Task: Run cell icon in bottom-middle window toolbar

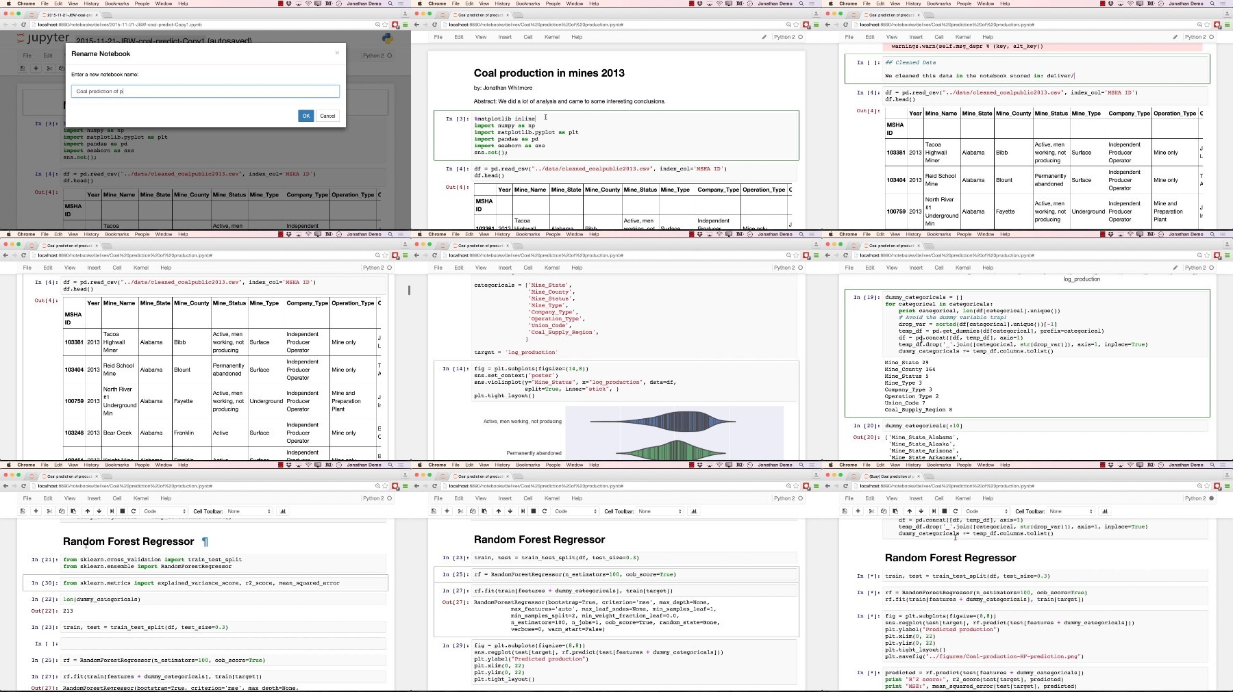Action: 523,511
